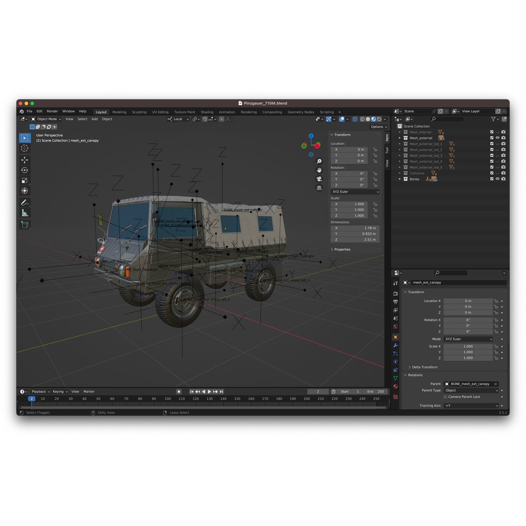This screenshot has width=526, height=526.
Task: Open the World properties tab icon
Action: click(395, 327)
